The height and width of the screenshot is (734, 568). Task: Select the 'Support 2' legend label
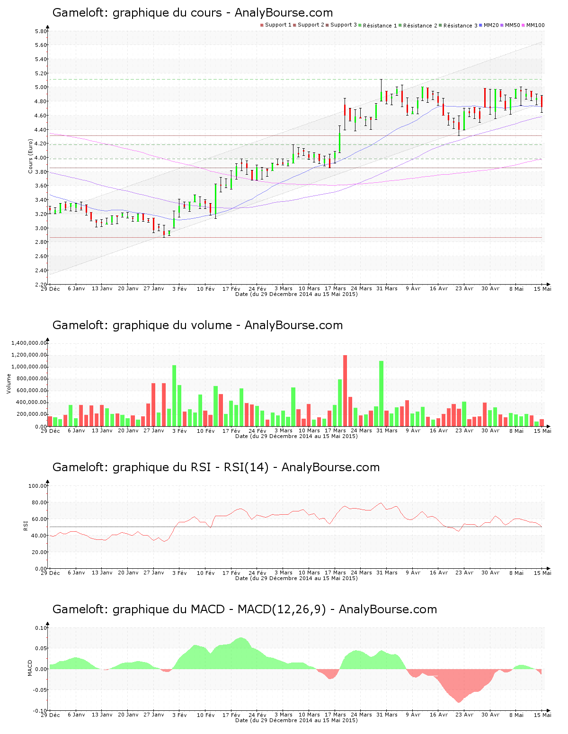tap(311, 25)
